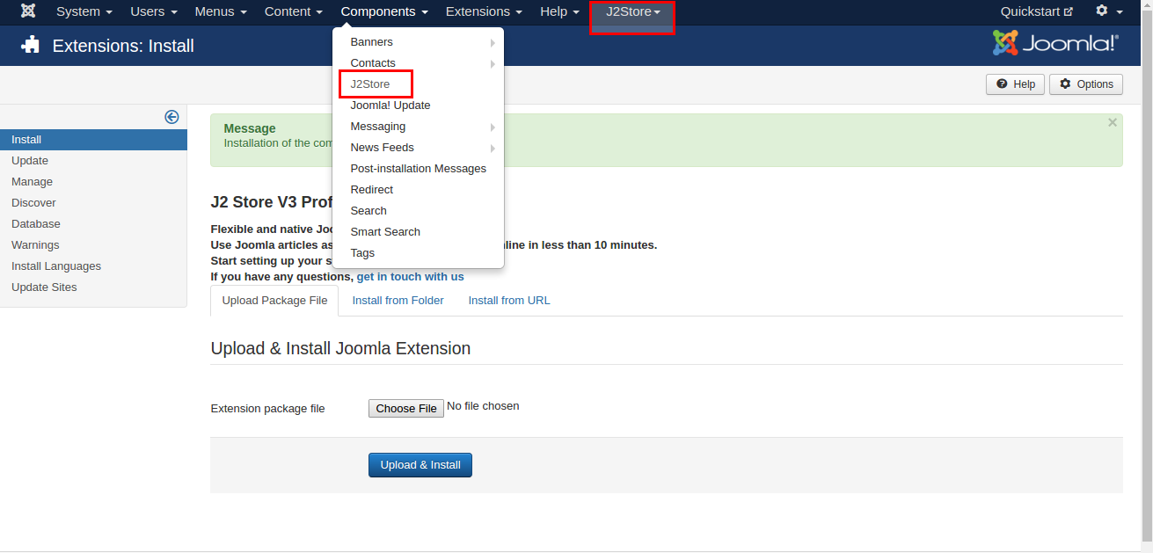Open Database in the sidebar

93,224
